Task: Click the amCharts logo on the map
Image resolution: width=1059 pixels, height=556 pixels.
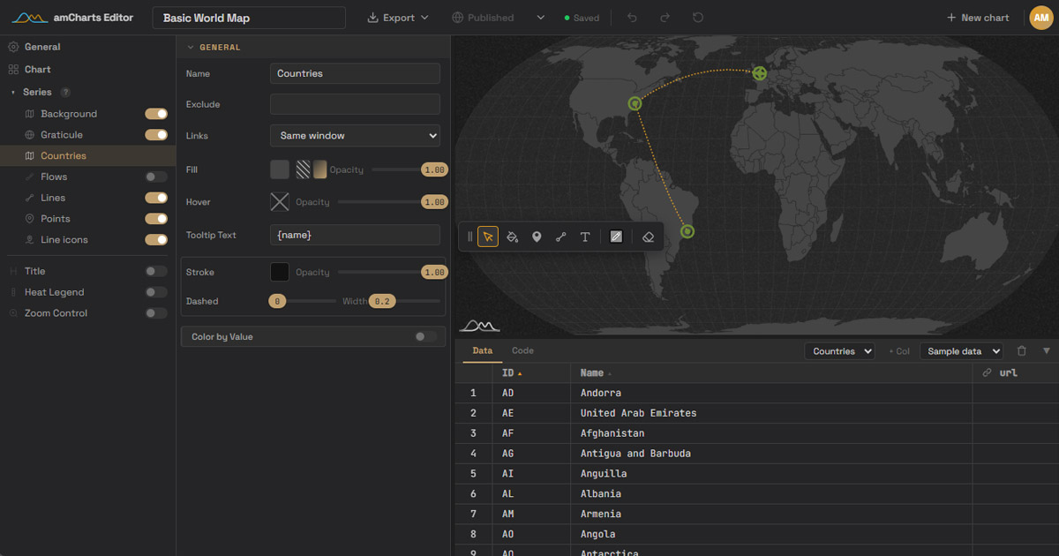Action: [479, 326]
